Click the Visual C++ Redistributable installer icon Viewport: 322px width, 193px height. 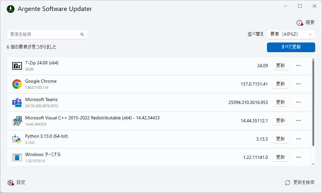point(17,121)
